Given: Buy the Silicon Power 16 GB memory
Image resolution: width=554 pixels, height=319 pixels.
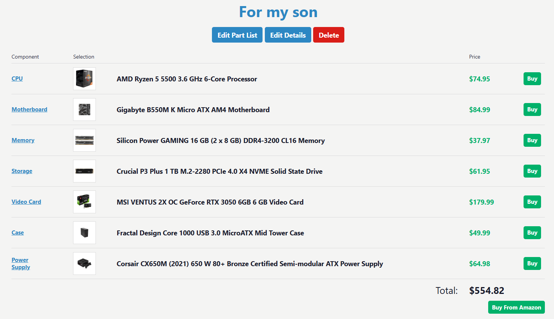Looking at the screenshot, I should (x=532, y=140).
